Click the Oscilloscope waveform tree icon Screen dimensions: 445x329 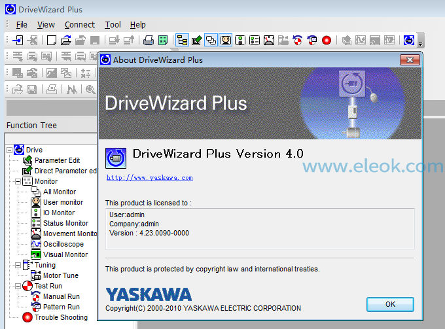(36, 244)
